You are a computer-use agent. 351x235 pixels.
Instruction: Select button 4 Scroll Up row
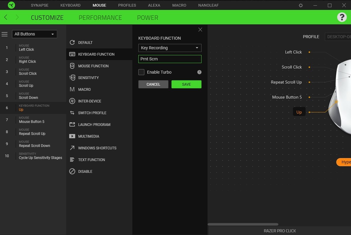click(x=33, y=84)
